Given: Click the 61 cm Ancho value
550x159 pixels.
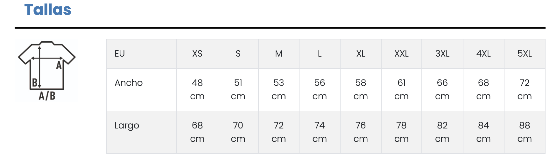Looking at the screenshot, I should pyautogui.click(x=401, y=89).
